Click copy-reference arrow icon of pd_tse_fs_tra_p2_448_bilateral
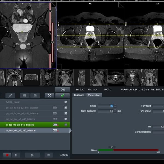 (55, 108)
